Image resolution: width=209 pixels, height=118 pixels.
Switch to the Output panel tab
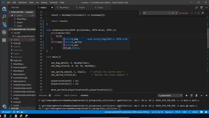57,95
